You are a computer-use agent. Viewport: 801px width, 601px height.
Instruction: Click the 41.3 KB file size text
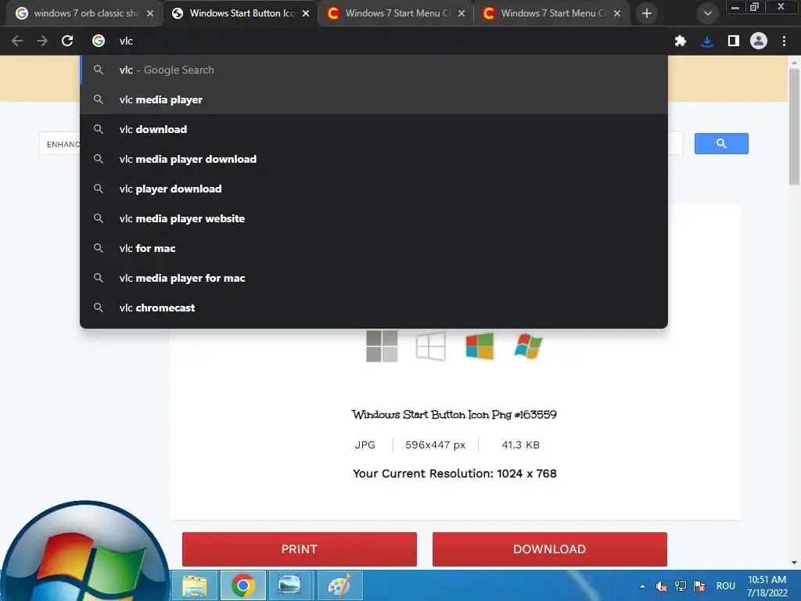pos(520,445)
